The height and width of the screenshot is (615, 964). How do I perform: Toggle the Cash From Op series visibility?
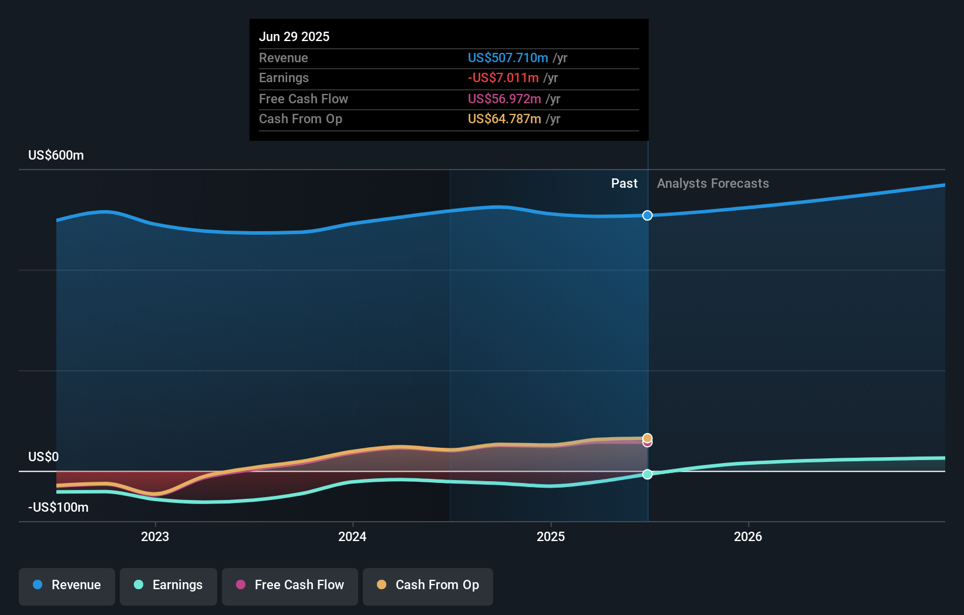click(x=427, y=585)
